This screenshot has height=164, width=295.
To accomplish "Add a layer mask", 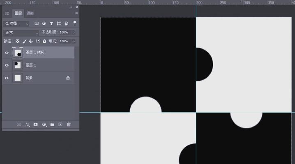I will click(x=36, y=124).
